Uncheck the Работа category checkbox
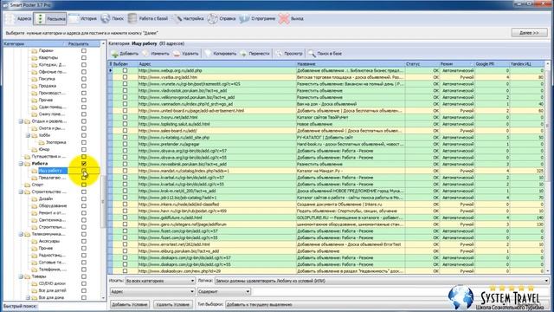The image size is (554, 312). pos(84,164)
